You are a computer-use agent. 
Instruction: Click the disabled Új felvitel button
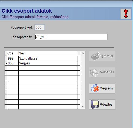tap(102, 56)
